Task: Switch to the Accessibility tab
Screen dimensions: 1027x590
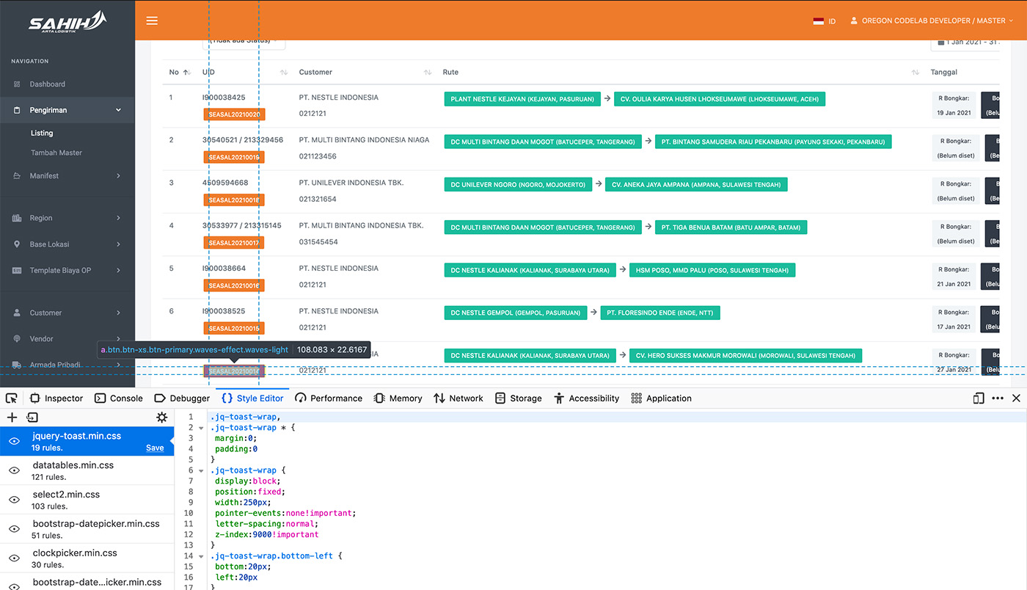Action: coord(587,398)
